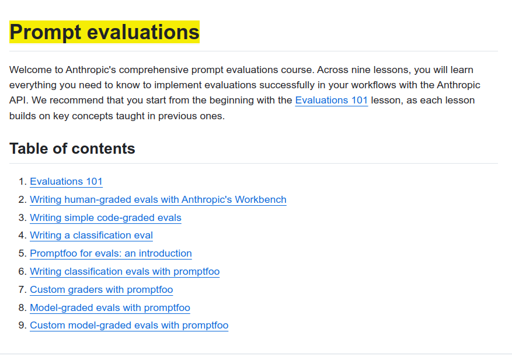The image size is (512, 356).
Task: Click the divider line below Table of contents
Action: pos(253,164)
